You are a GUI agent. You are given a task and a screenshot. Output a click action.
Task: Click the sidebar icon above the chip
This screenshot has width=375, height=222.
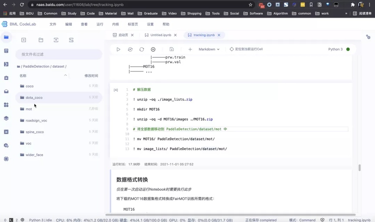pos(6,145)
